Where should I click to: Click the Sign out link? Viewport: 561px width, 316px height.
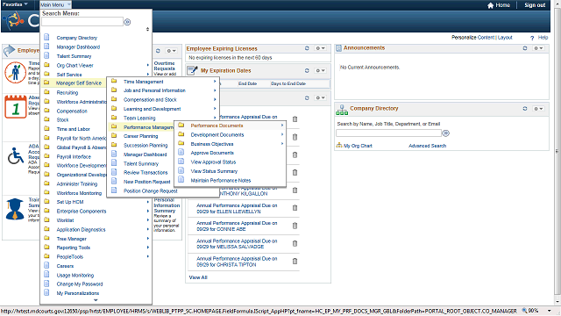pyautogui.click(x=535, y=5)
